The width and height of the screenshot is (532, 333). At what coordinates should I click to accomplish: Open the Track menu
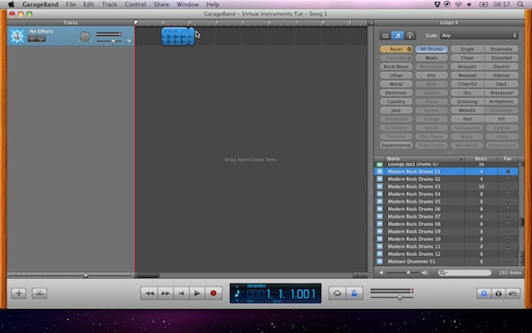[x=109, y=4]
